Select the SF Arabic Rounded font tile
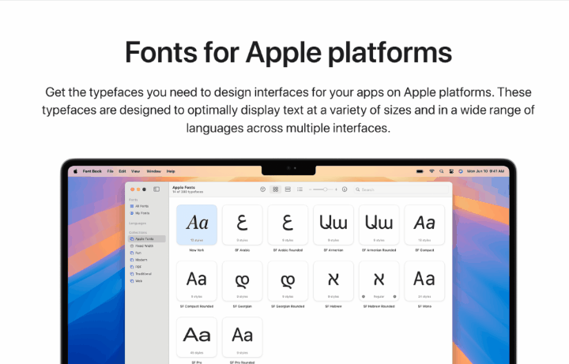The image size is (569, 364). click(288, 225)
